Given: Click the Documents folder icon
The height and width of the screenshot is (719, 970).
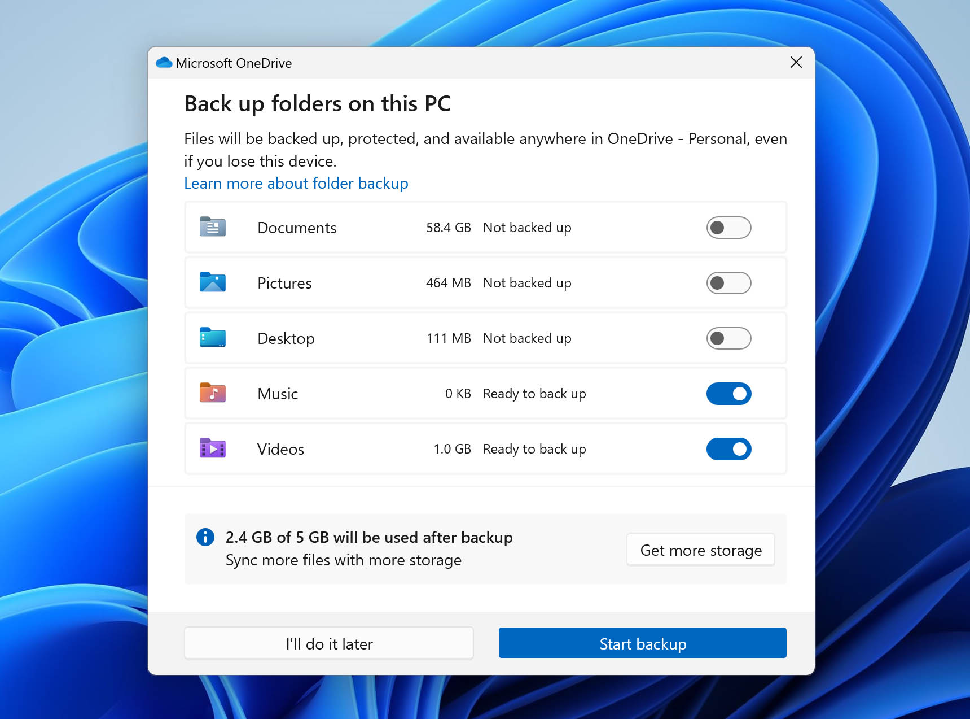Looking at the screenshot, I should [x=213, y=227].
